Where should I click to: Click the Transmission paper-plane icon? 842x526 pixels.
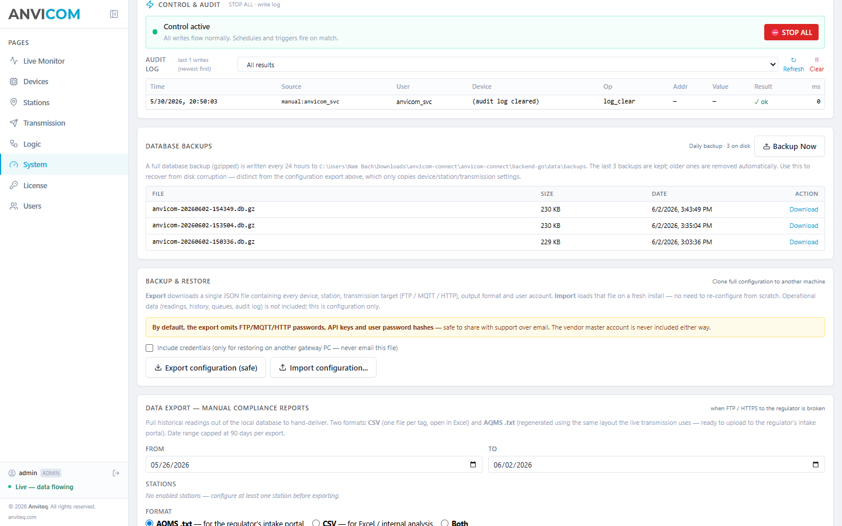(x=13, y=123)
